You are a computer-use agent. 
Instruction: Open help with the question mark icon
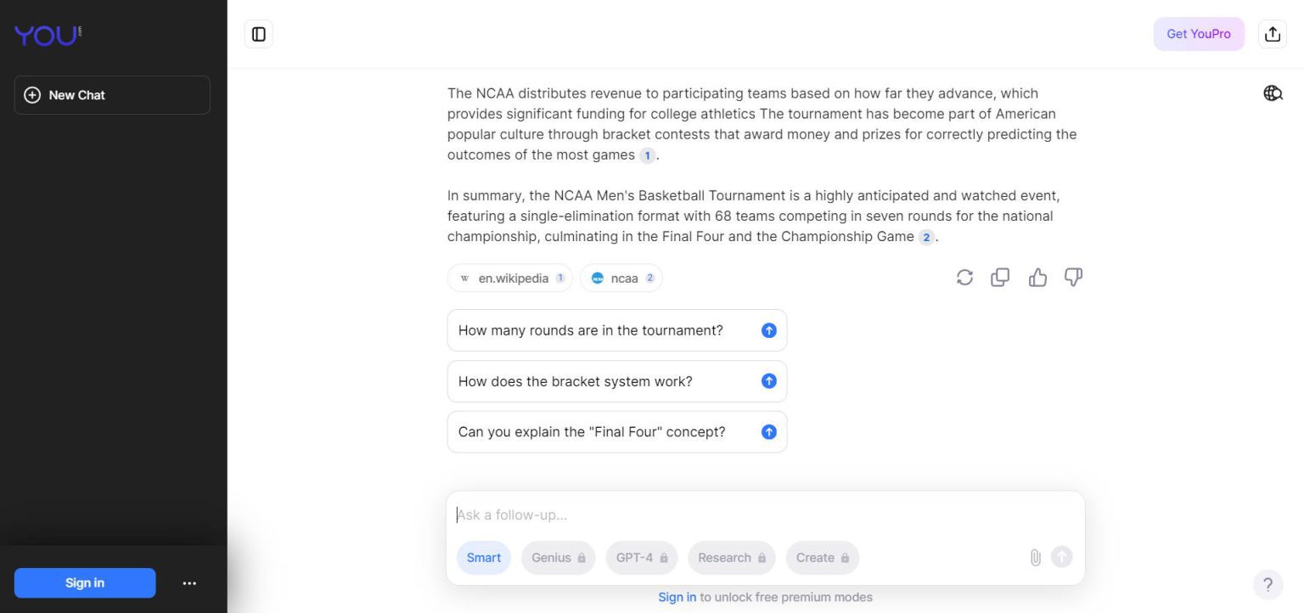pos(1267,584)
